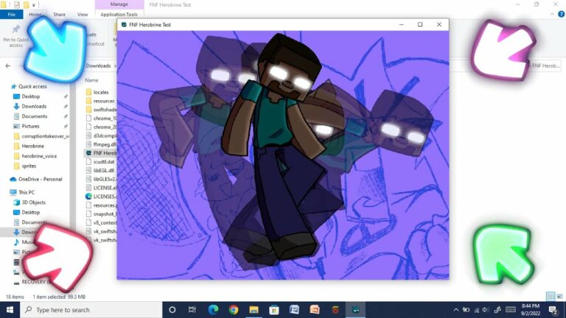
Task: Select the locales folder
Action: click(x=101, y=92)
